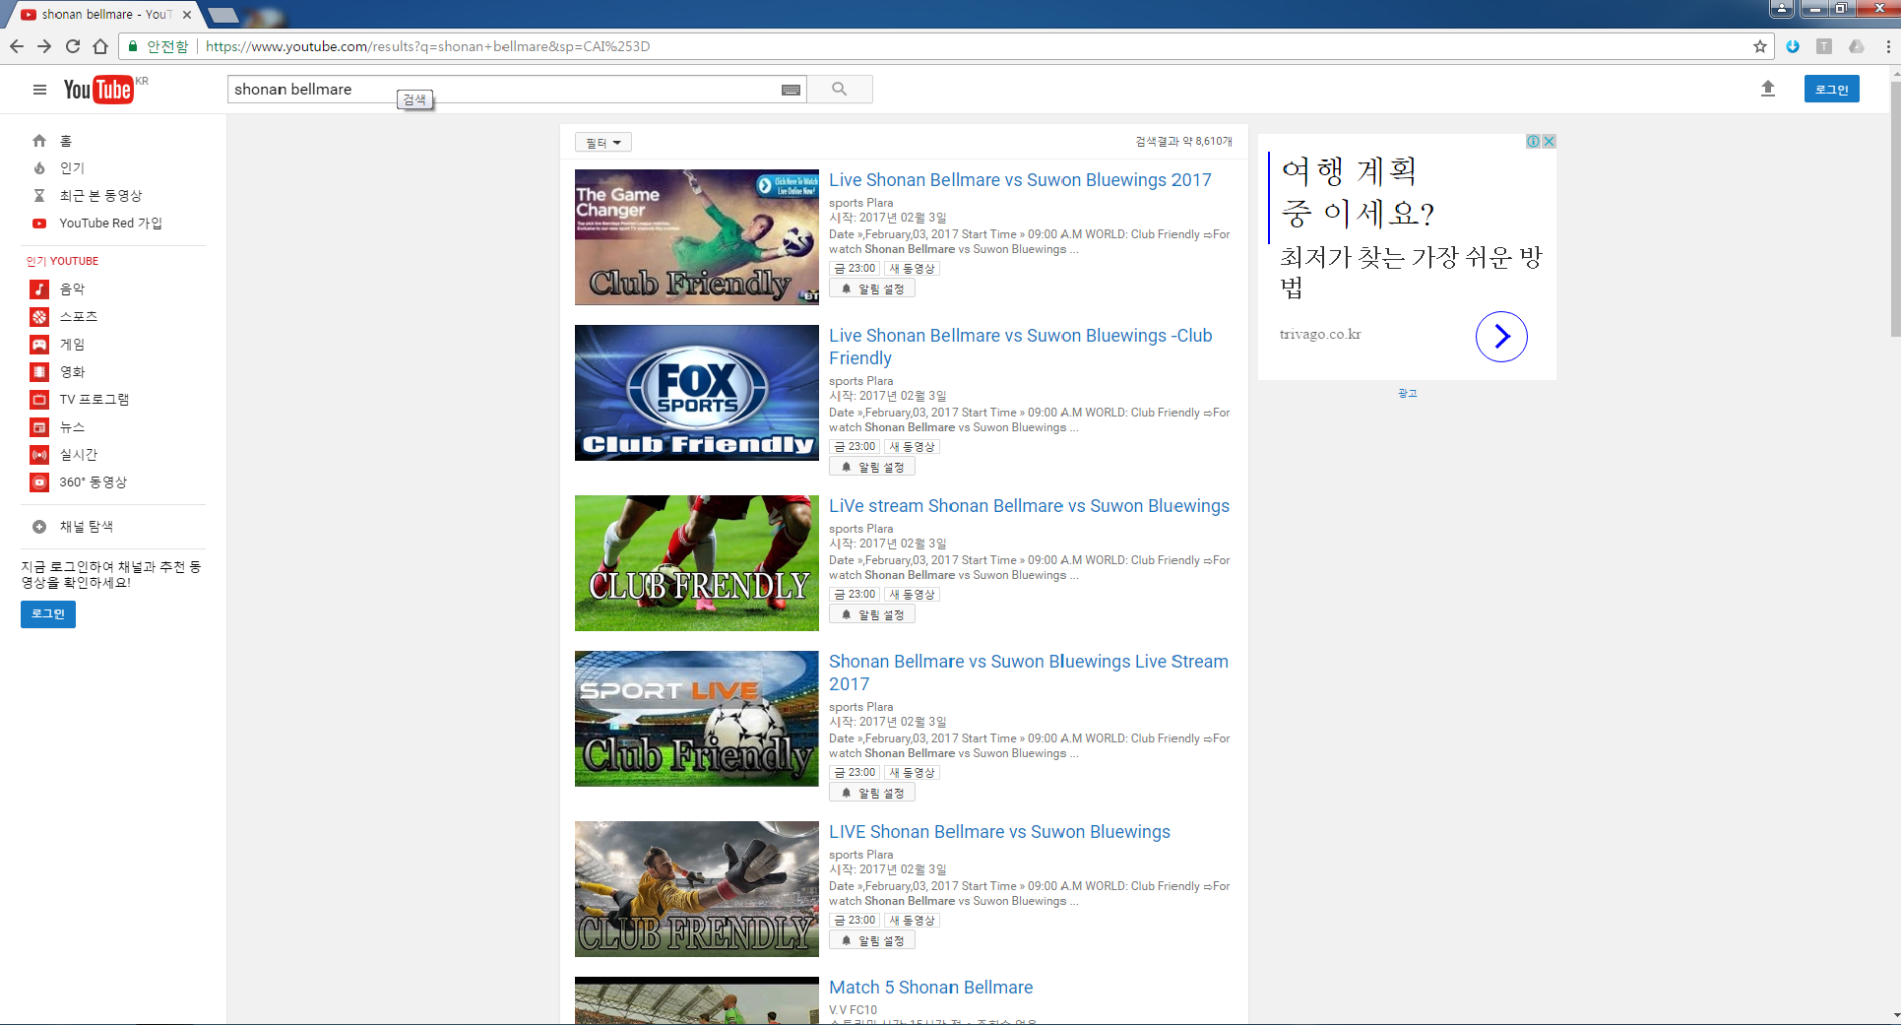Open TV 프로그램 channel icon
The width and height of the screenshot is (1901, 1025).
click(x=39, y=399)
